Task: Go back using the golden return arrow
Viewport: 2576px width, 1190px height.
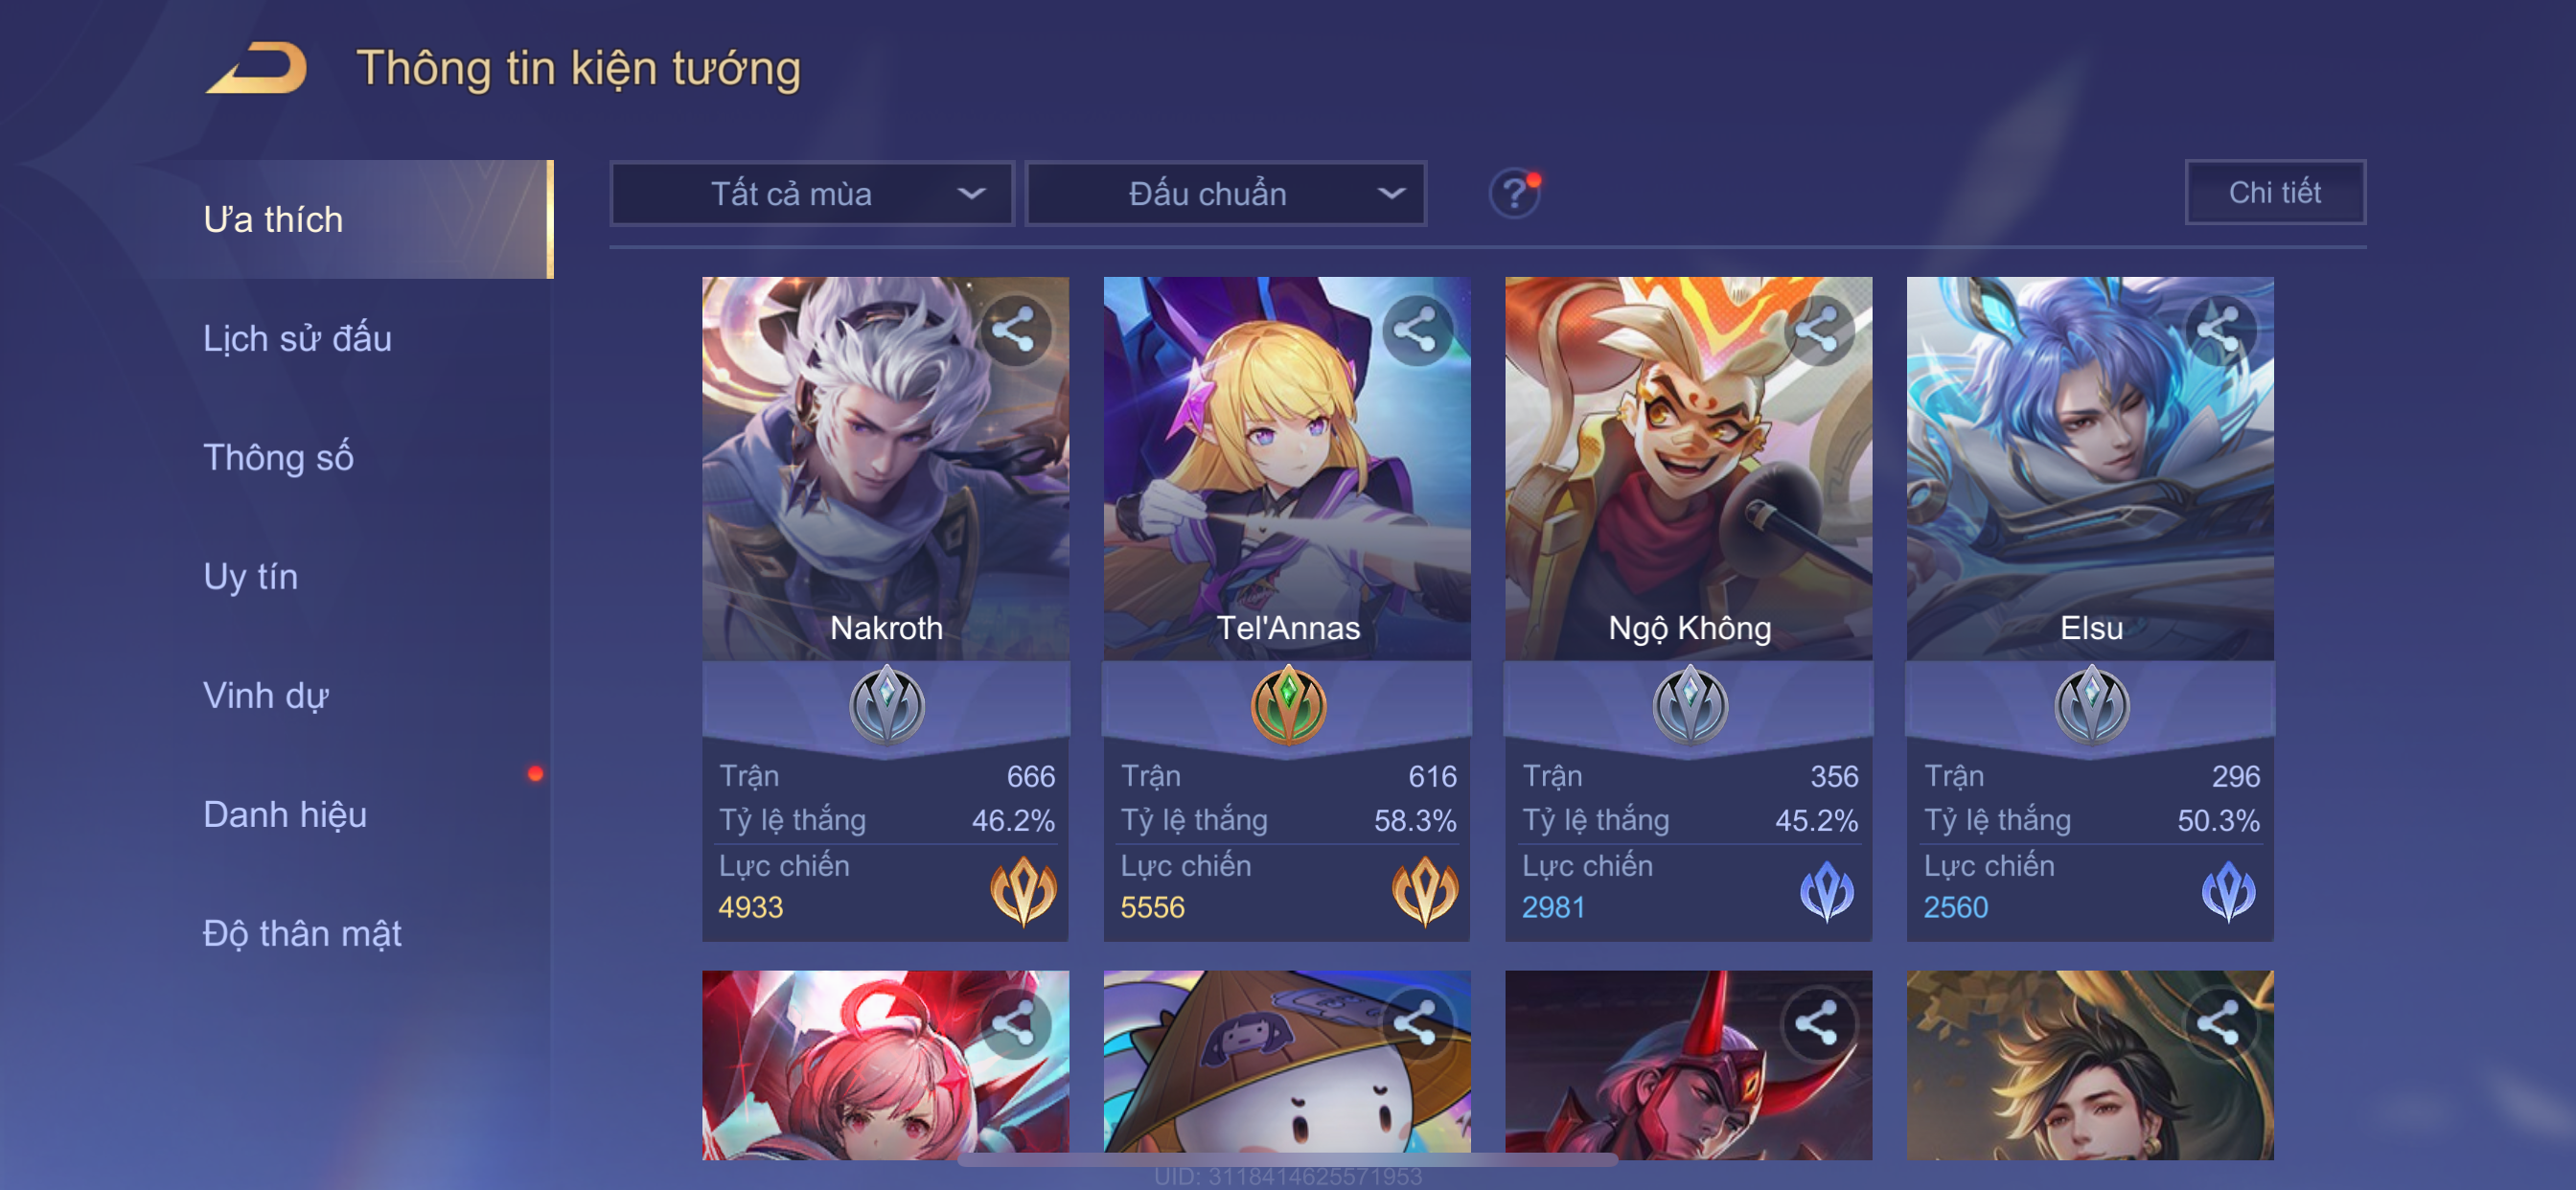Action: click(x=257, y=68)
